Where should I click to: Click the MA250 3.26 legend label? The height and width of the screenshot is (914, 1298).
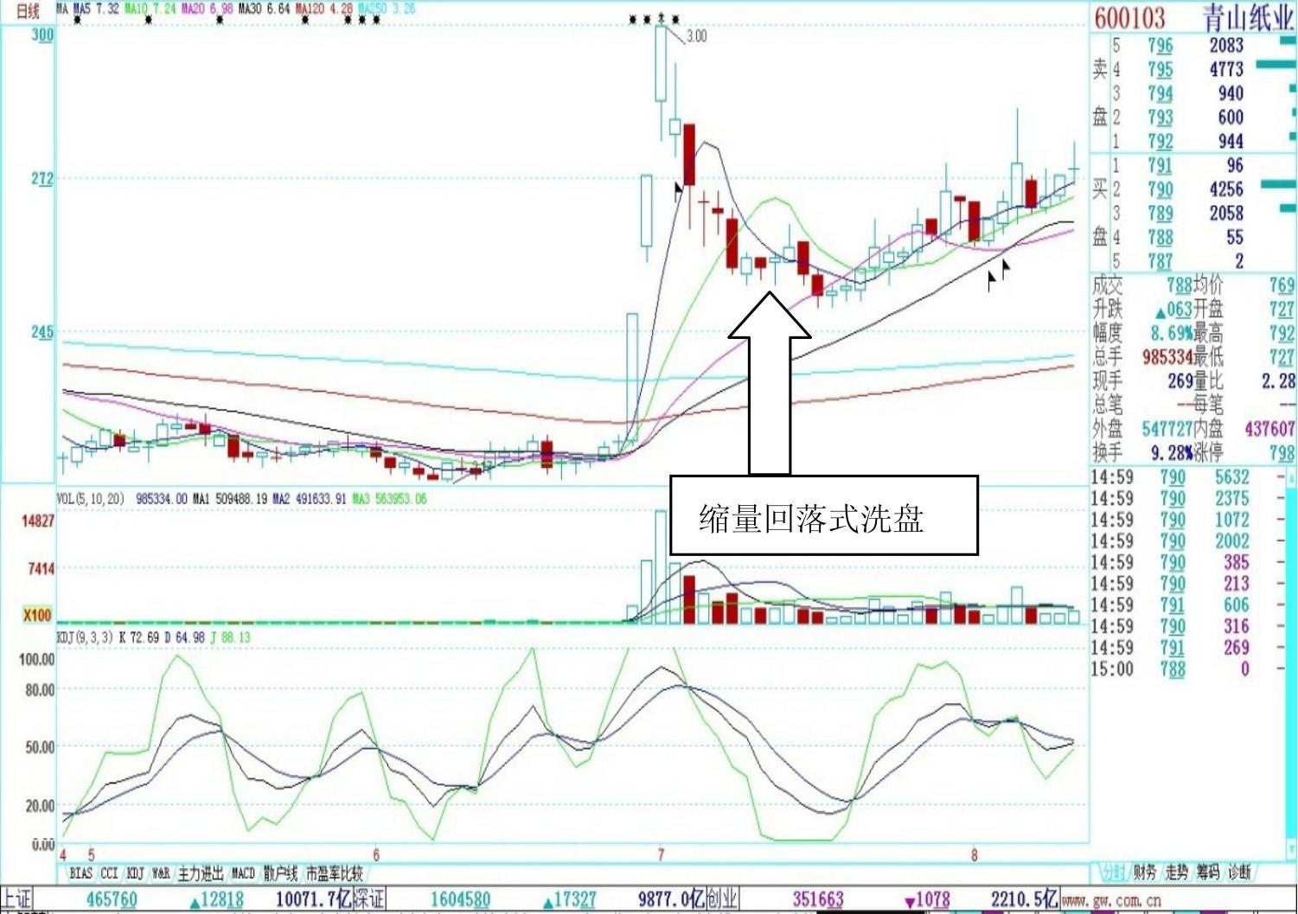pyautogui.click(x=387, y=8)
